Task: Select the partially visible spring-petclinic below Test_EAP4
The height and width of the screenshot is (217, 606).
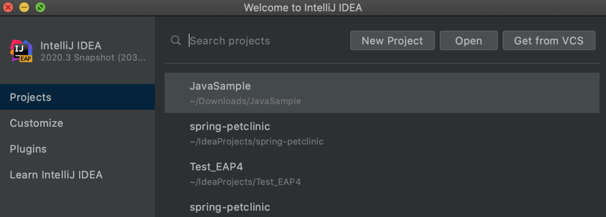Action: (x=382, y=206)
